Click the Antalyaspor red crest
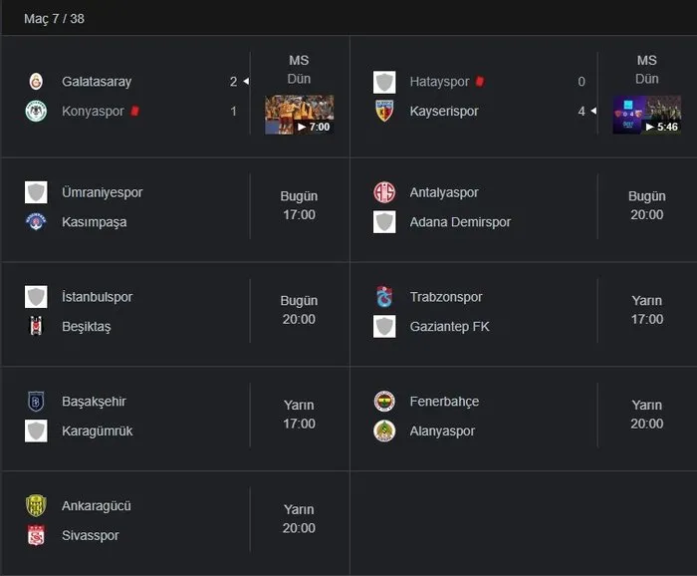Screen dimensions: 697x576 coord(384,192)
